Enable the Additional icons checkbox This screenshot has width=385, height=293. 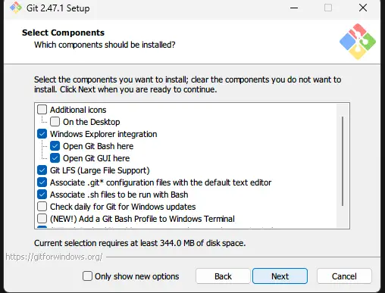[42, 110]
